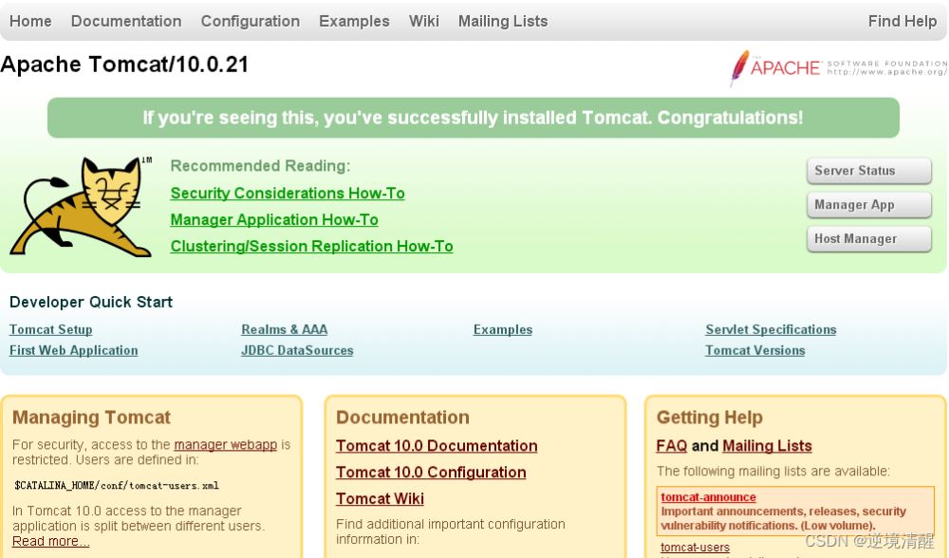949x558 pixels.
Task: Open the Manager App button
Action: click(868, 205)
